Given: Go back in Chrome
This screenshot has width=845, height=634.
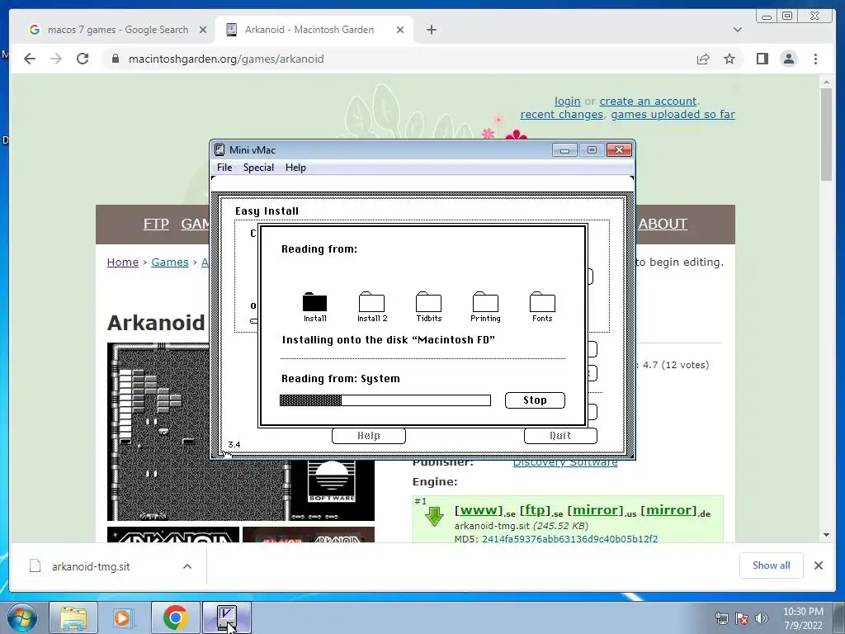Looking at the screenshot, I should [x=30, y=59].
